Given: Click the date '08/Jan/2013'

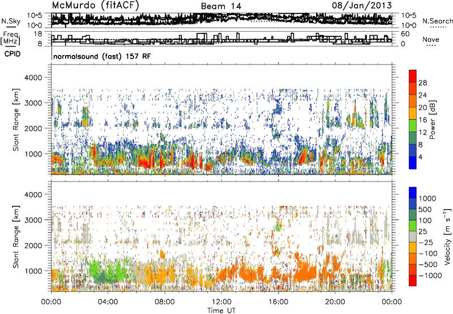Looking at the screenshot, I should coord(362,5).
